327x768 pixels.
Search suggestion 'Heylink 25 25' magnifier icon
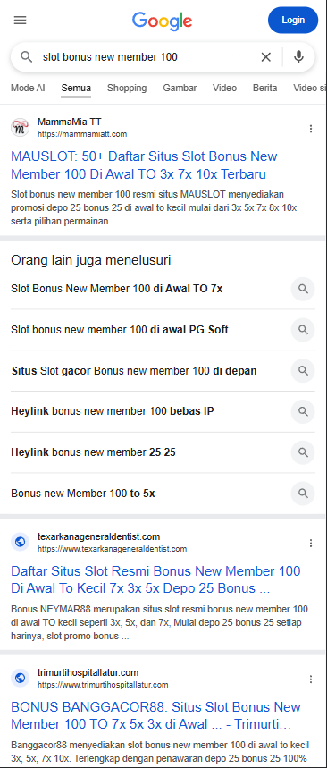(303, 452)
